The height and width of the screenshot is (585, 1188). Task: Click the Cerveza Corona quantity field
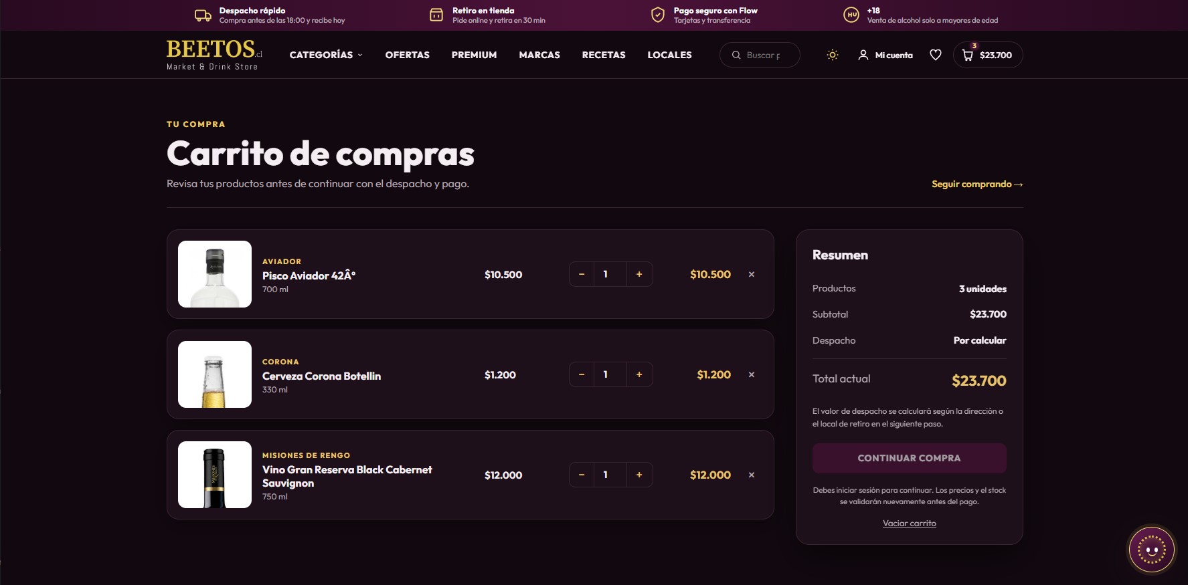[610, 374]
